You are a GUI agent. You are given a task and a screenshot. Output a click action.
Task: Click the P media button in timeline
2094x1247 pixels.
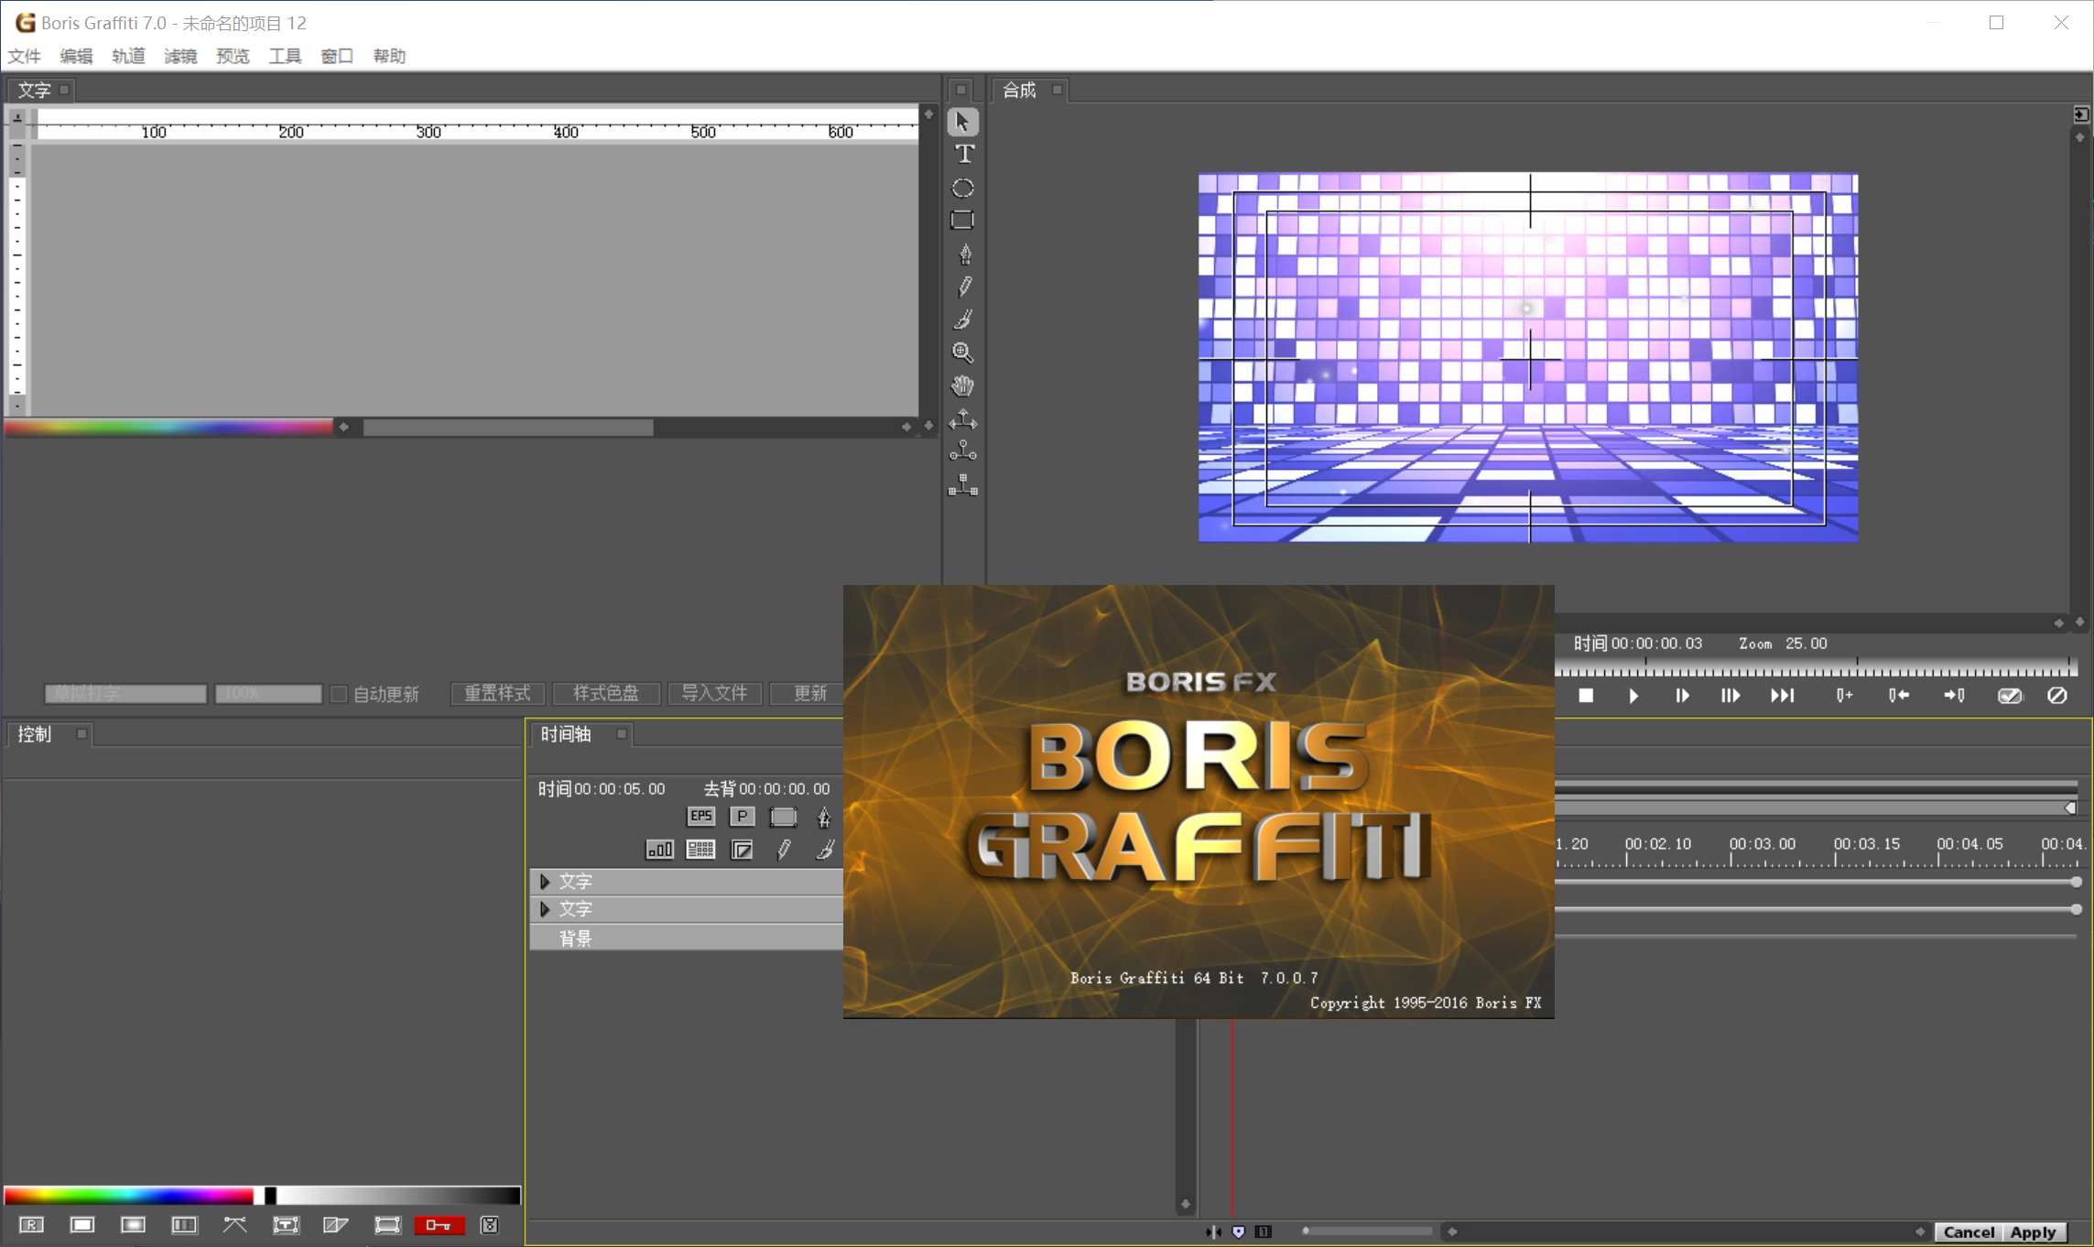coord(742,816)
